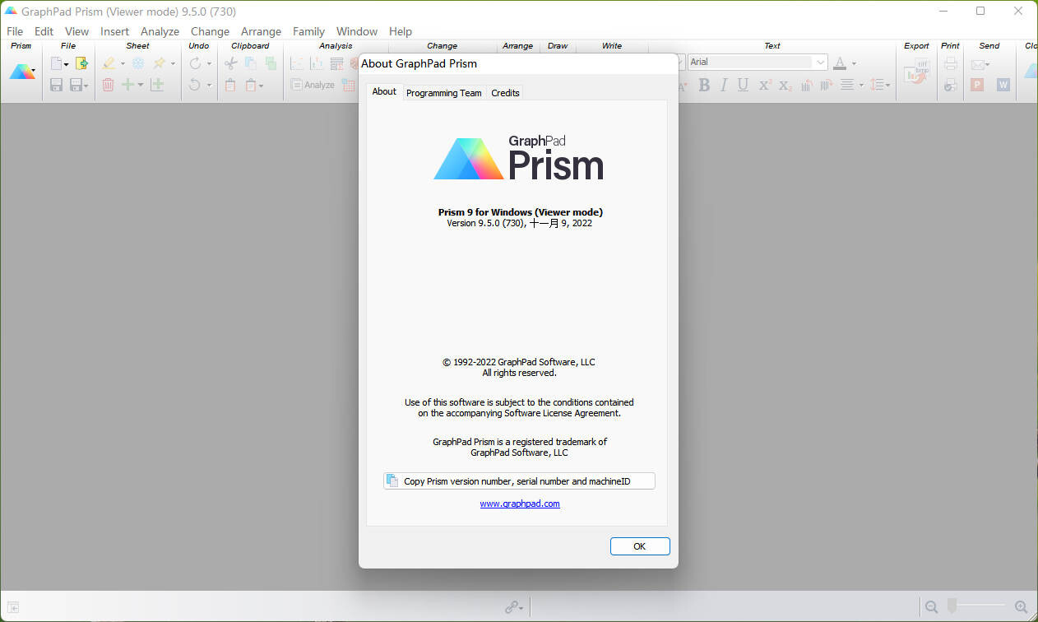The image size is (1038, 622).
Task: Click the zoom slider in status bar
Action: (x=976, y=606)
